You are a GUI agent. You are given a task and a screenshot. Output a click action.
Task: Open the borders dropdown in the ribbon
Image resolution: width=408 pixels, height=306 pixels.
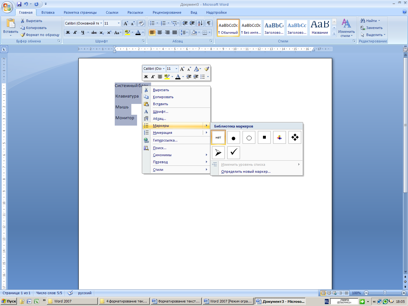[209, 33]
